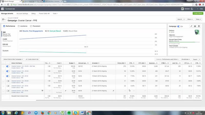Toggle the Campaign On switch
The image size is (205, 115).
tap(179, 26)
